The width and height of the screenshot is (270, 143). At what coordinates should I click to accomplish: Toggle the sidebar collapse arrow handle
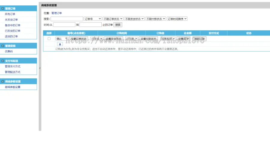pyautogui.click(x=40, y=68)
